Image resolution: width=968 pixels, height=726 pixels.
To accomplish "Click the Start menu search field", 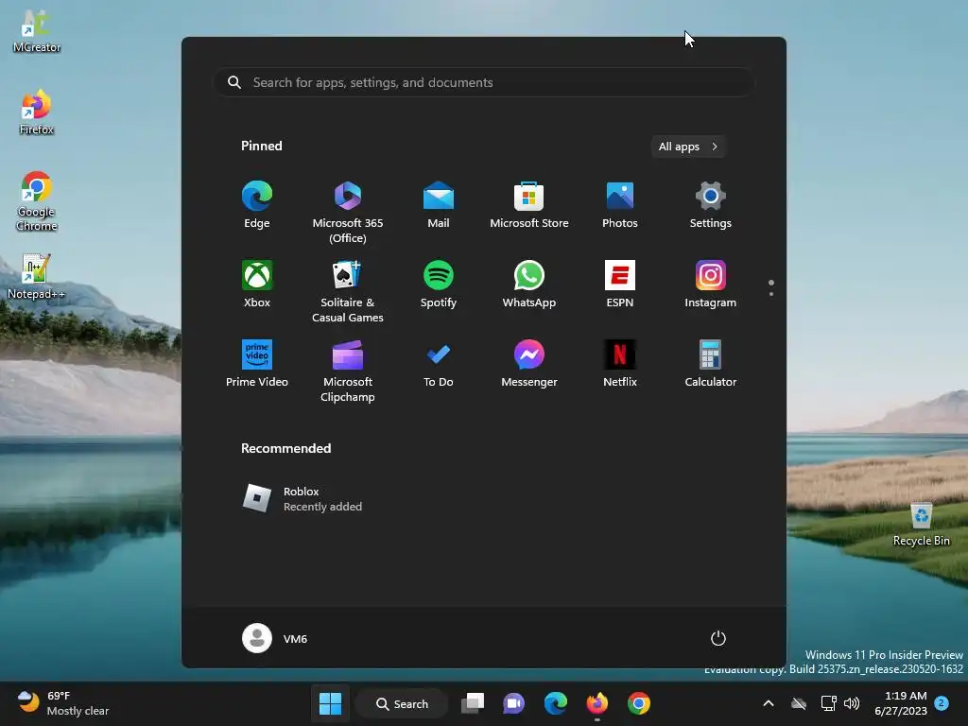I will pos(484,82).
